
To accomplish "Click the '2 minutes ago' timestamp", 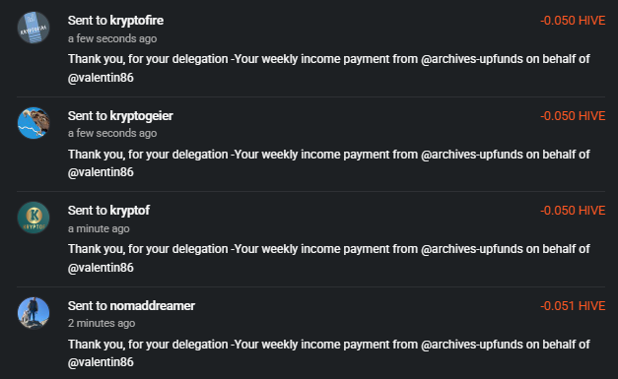I will tap(102, 323).
